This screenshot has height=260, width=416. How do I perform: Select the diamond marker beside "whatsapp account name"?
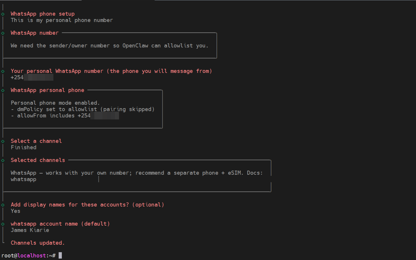(x=3, y=224)
